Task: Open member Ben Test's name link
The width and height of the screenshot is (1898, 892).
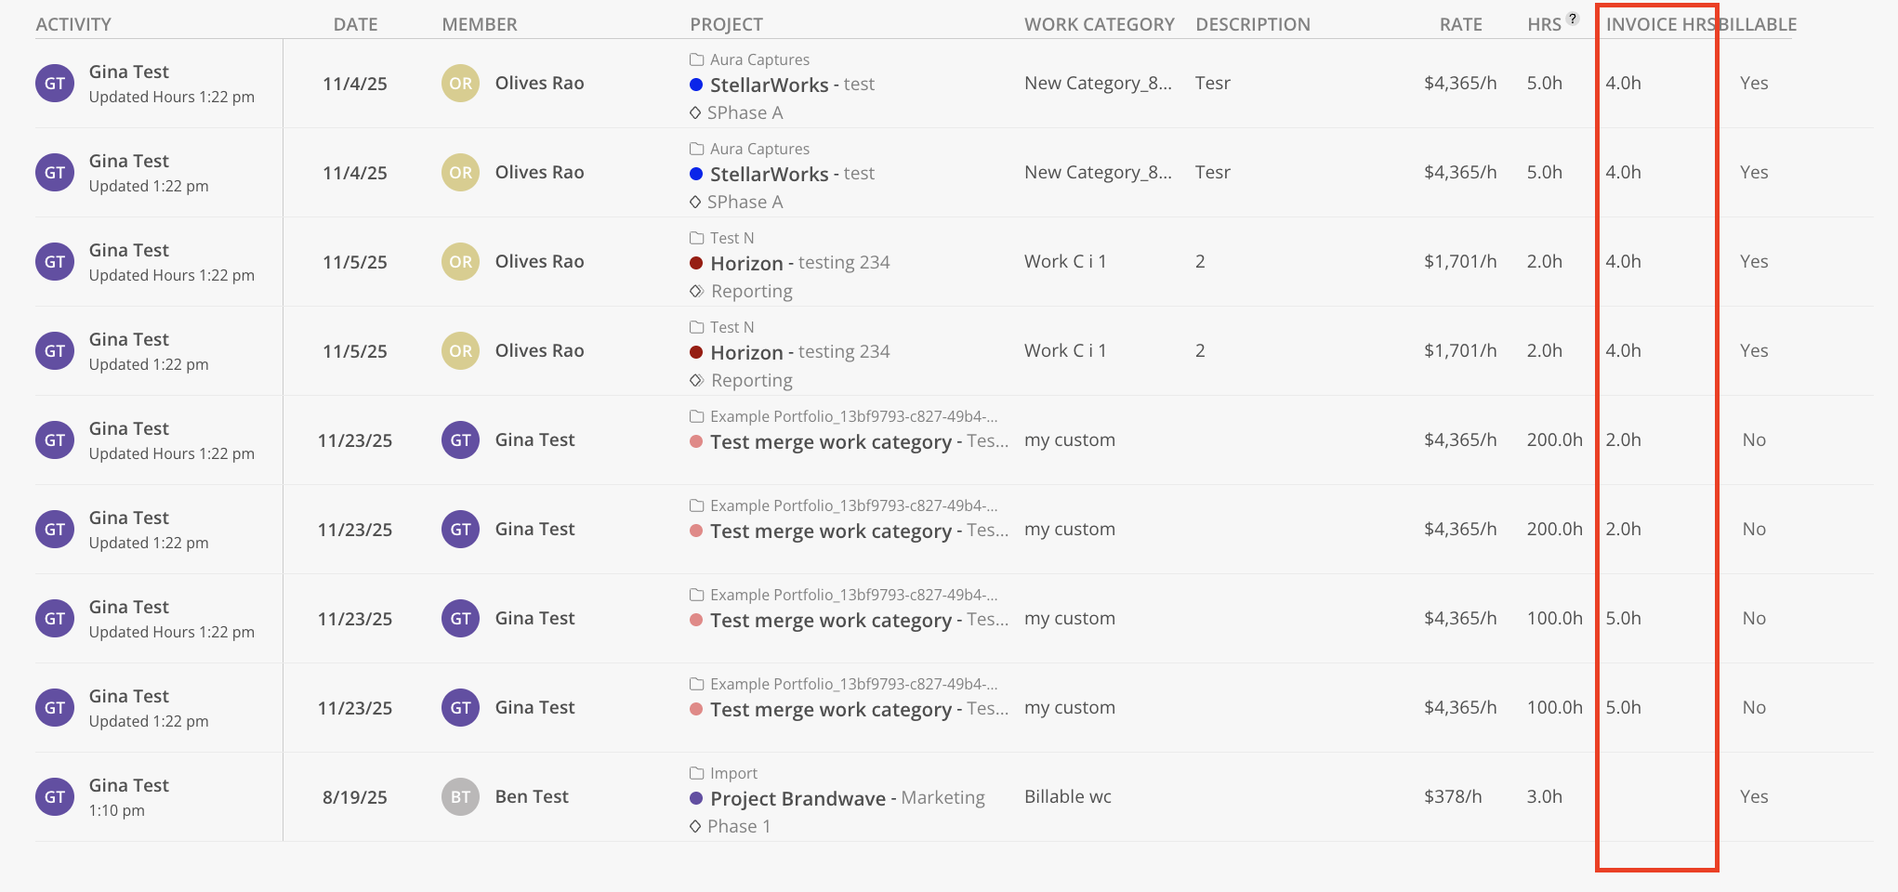Action: coord(532,797)
